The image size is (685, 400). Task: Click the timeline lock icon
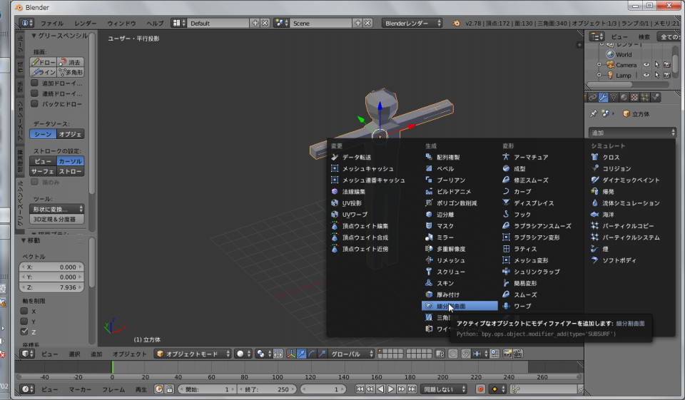pos(170,389)
